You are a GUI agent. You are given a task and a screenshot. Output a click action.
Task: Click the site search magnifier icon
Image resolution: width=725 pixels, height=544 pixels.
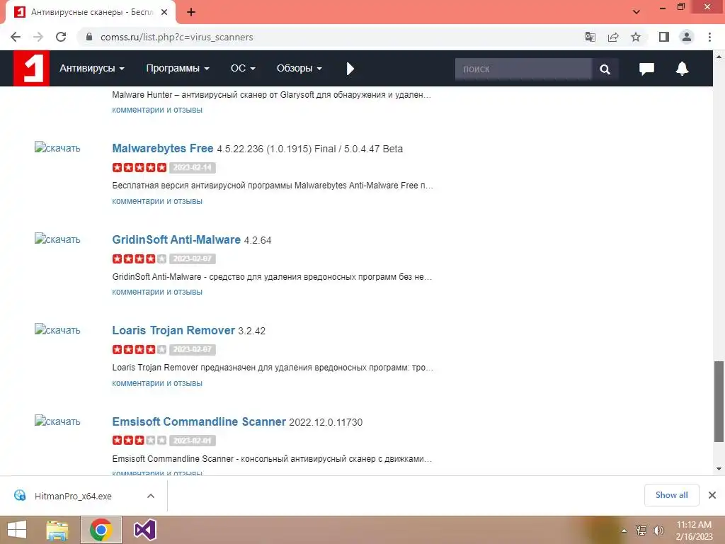click(605, 69)
